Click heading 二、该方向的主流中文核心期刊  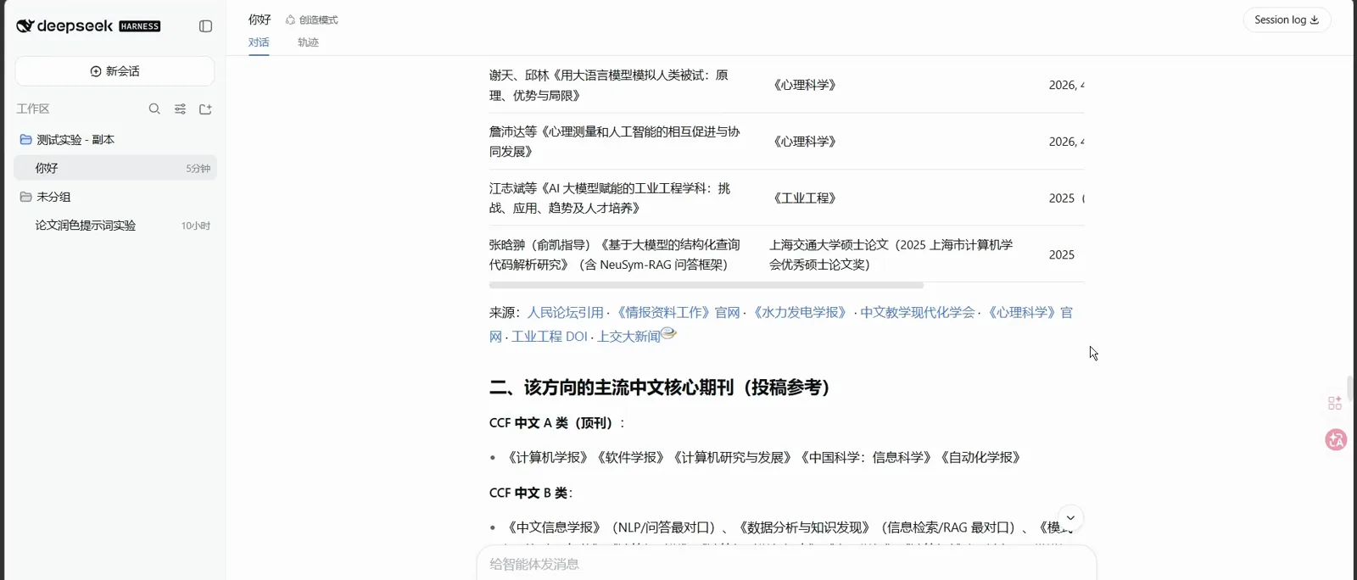click(x=663, y=388)
